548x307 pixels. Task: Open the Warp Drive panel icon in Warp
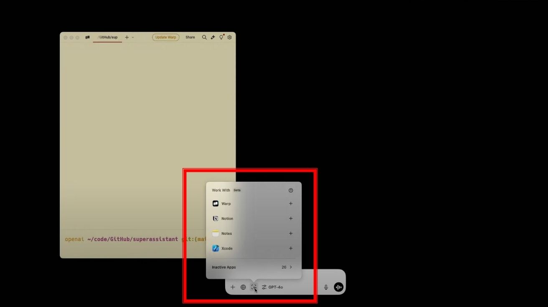pos(87,37)
